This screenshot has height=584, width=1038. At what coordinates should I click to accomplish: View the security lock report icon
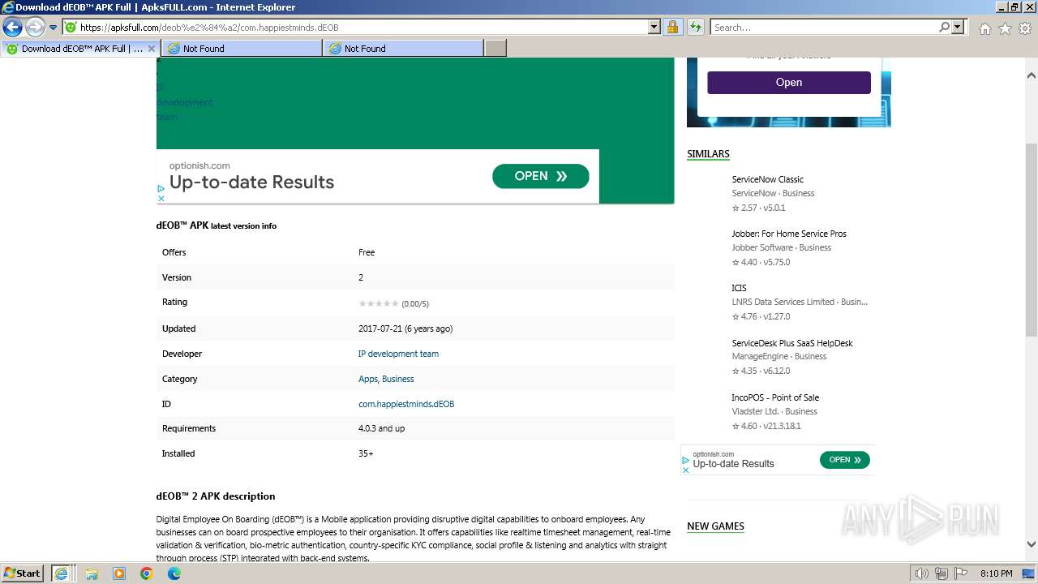(672, 28)
